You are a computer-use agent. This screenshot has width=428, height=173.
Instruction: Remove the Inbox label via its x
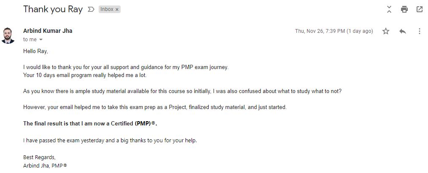117,9
